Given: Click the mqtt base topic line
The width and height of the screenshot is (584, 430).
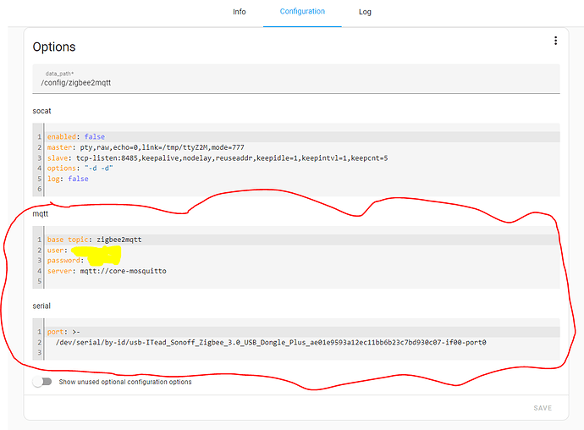Looking at the screenshot, I should point(94,240).
